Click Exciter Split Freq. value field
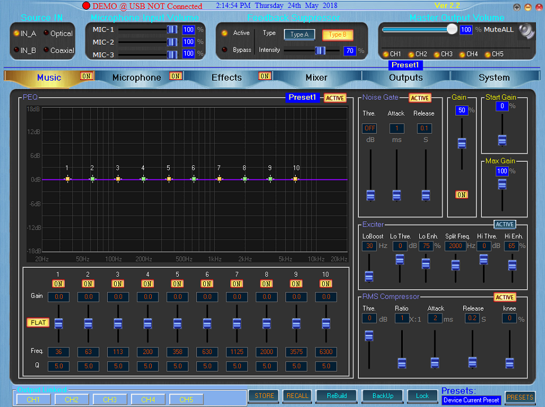 point(455,246)
